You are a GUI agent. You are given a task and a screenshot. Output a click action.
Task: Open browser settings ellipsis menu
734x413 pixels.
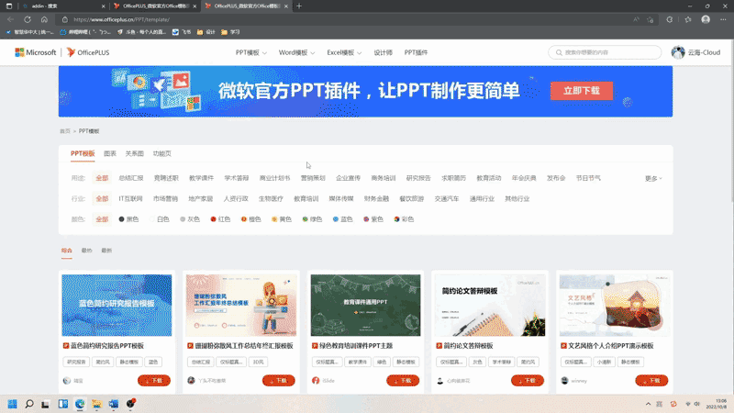tap(723, 19)
